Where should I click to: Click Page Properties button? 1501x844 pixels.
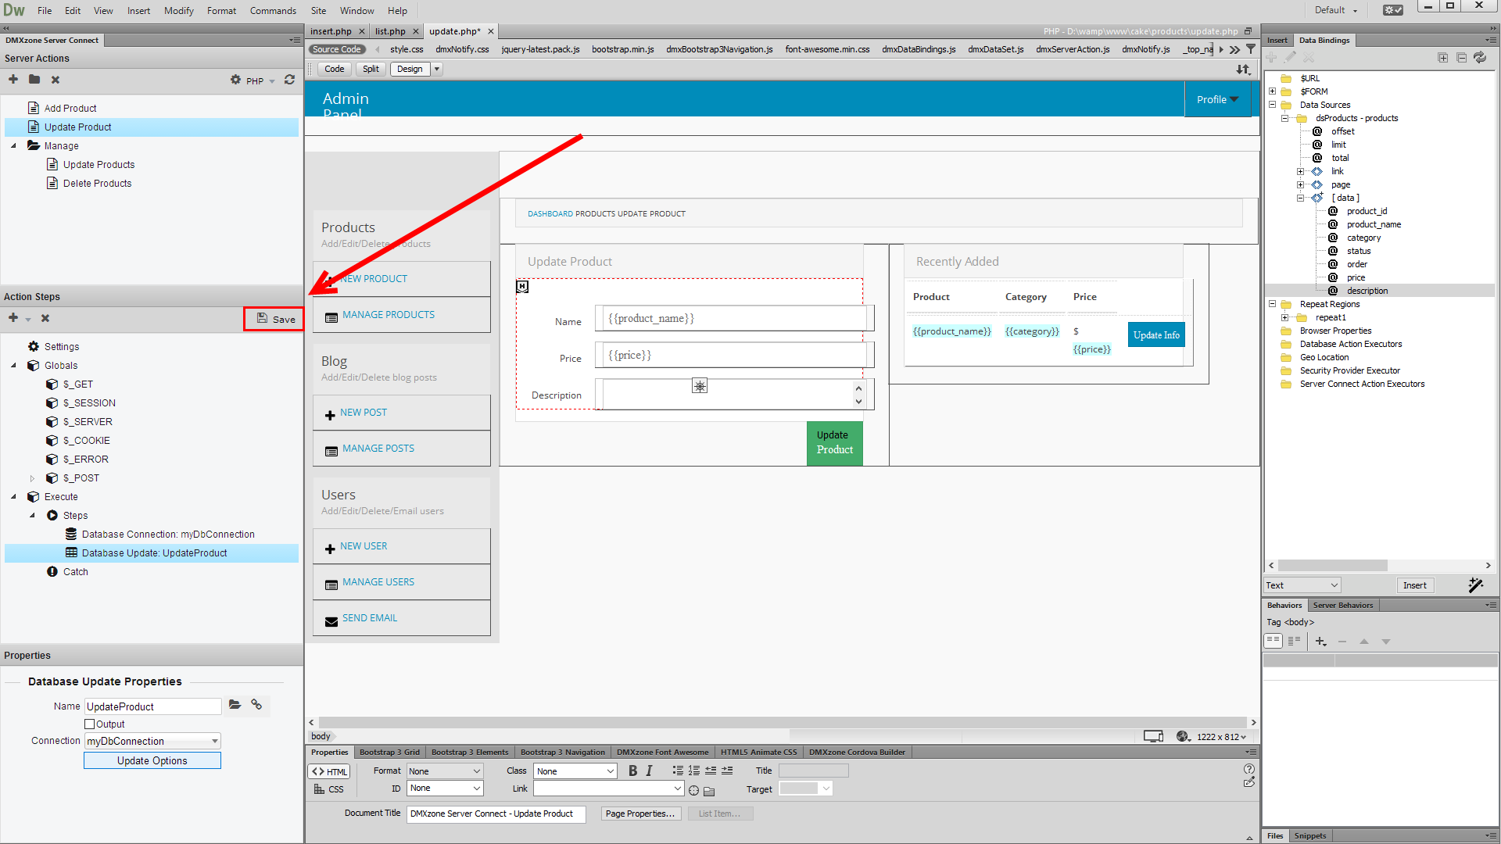(640, 814)
